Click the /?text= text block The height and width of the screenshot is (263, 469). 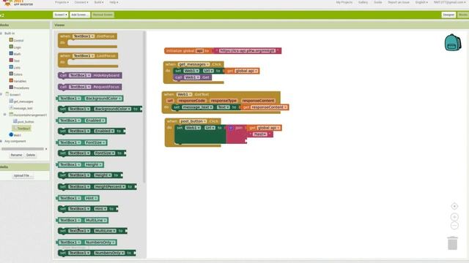[x=260, y=134]
